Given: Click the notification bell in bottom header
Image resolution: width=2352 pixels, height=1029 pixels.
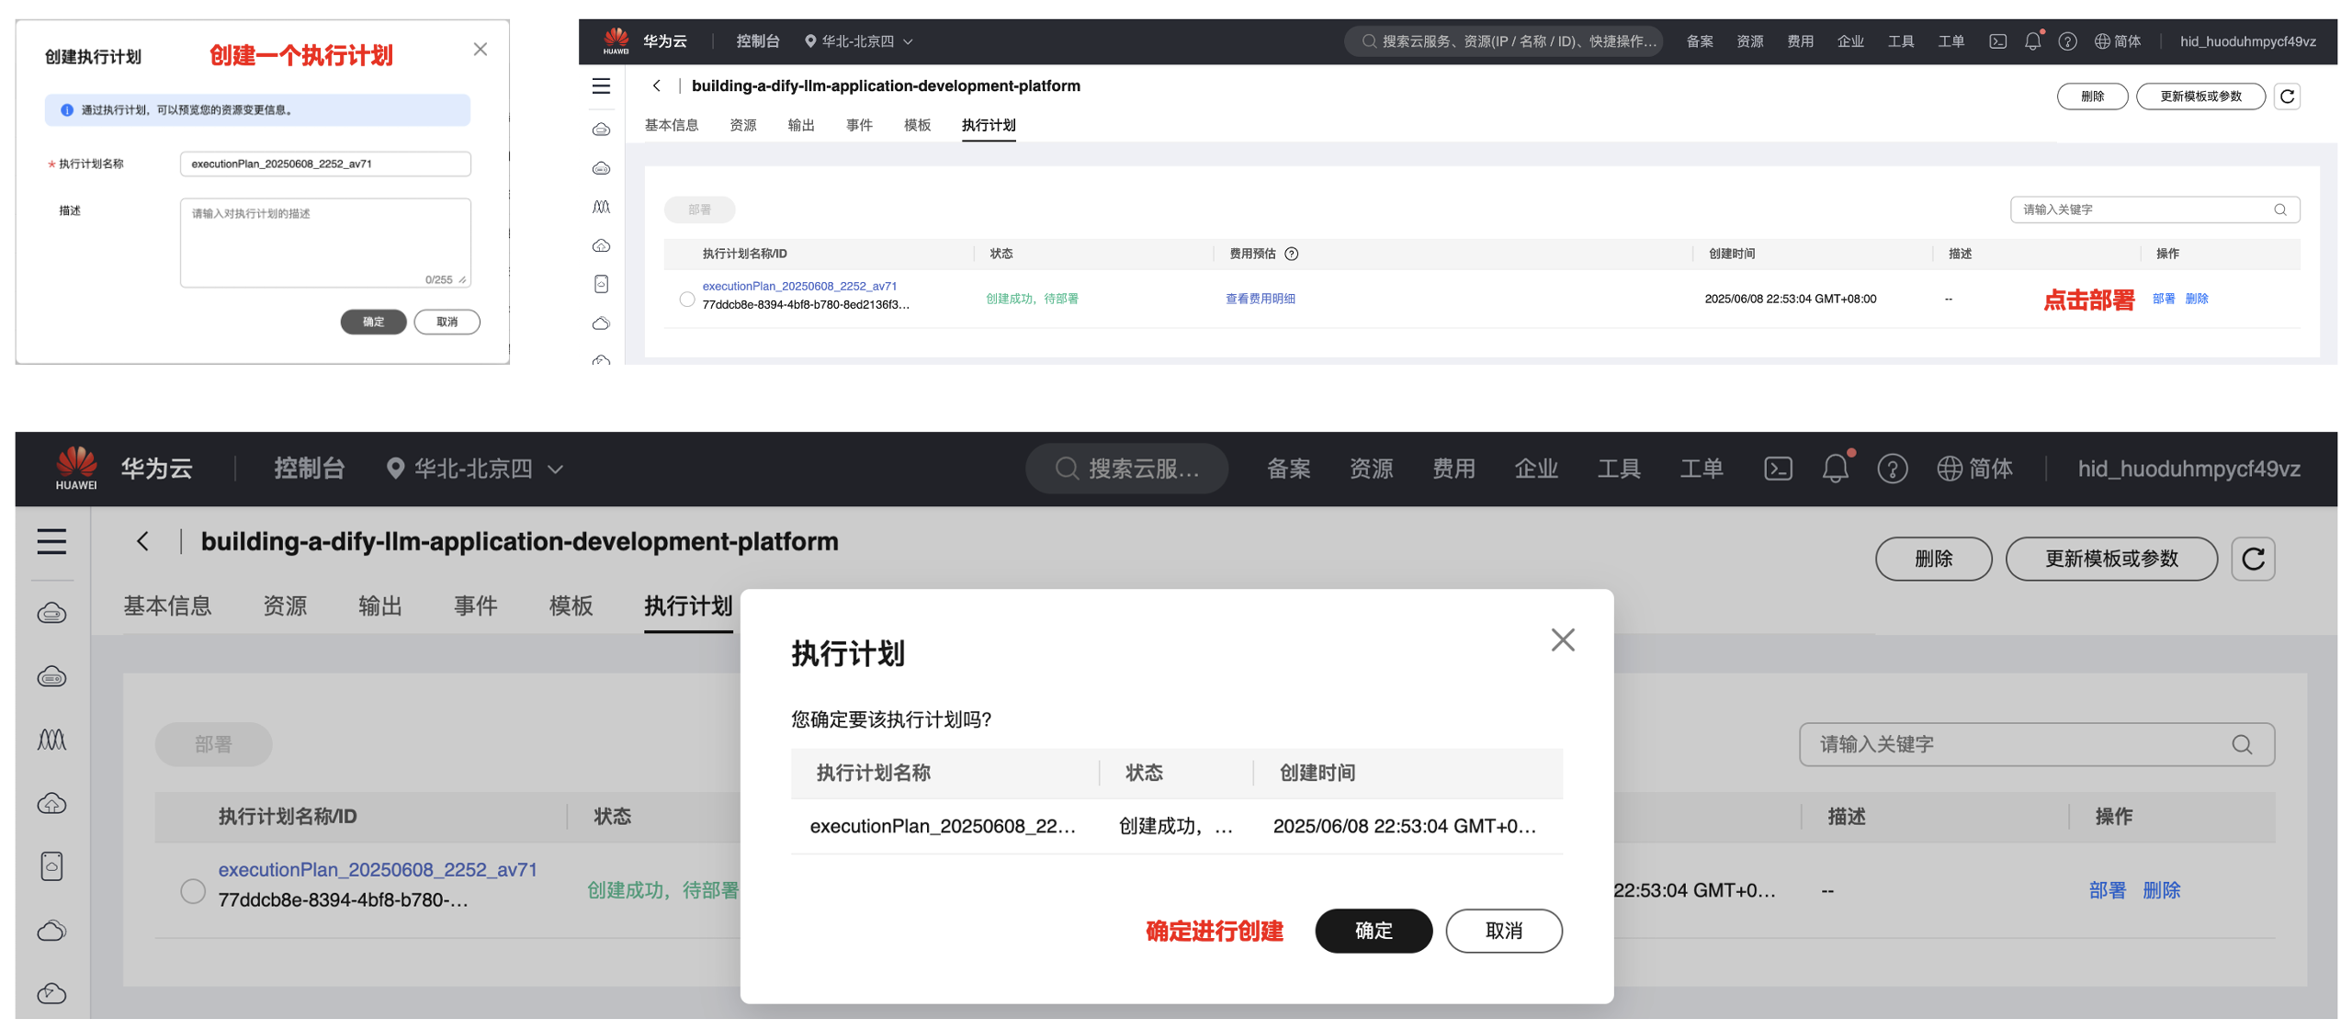Looking at the screenshot, I should click(x=1835, y=469).
